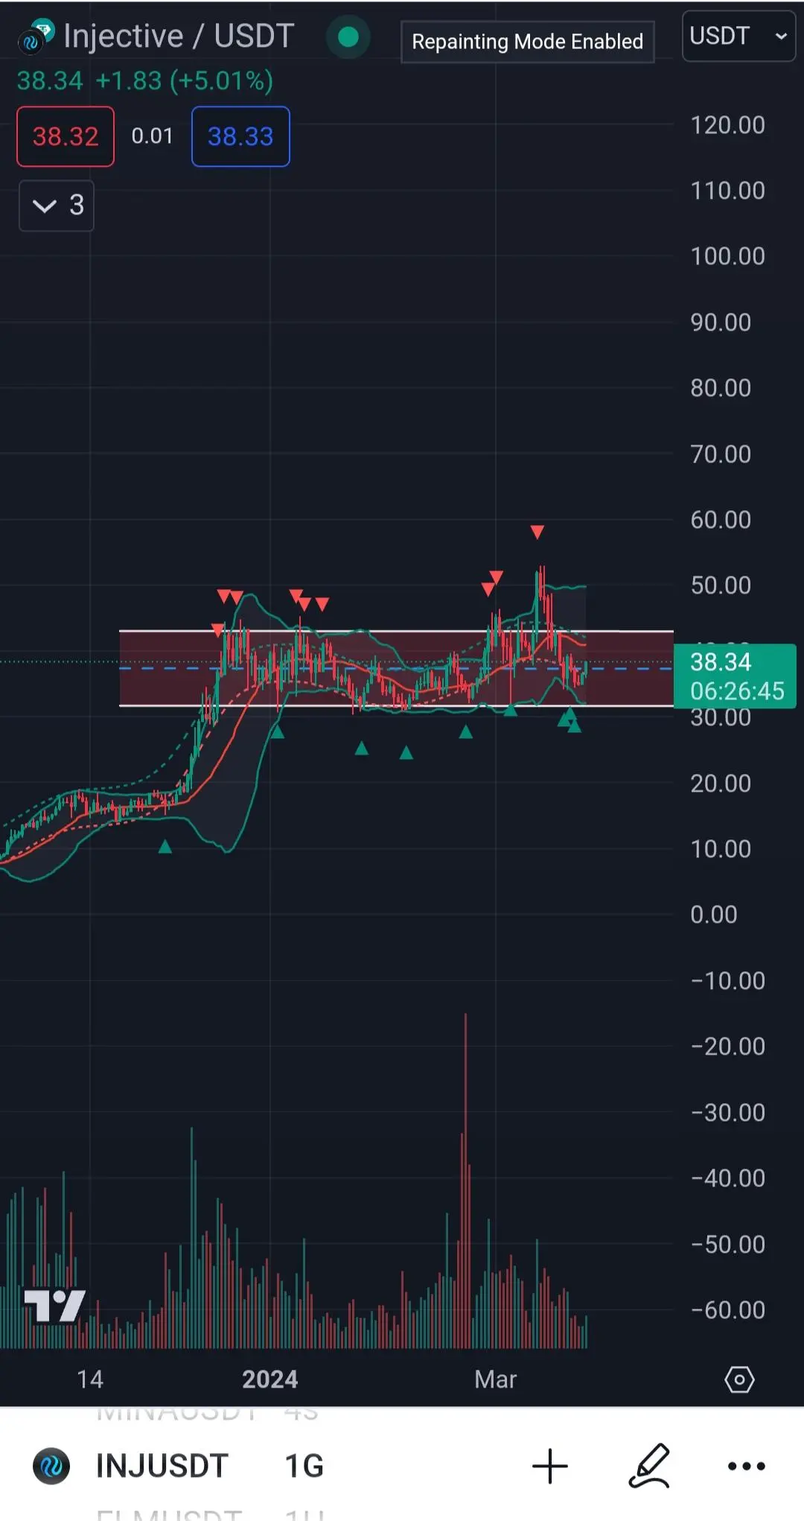Tap the 2024 date axis label
The image size is (804, 1521).
click(269, 1379)
